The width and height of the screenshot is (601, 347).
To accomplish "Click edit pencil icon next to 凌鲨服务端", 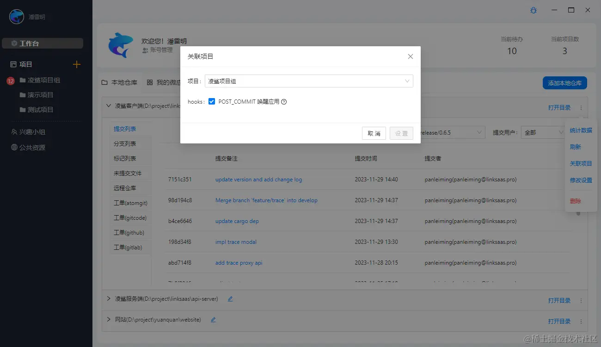I will click(230, 299).
